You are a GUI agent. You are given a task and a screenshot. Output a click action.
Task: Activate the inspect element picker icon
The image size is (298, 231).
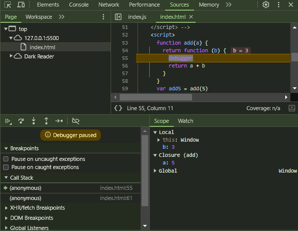[x=8, y=5]
